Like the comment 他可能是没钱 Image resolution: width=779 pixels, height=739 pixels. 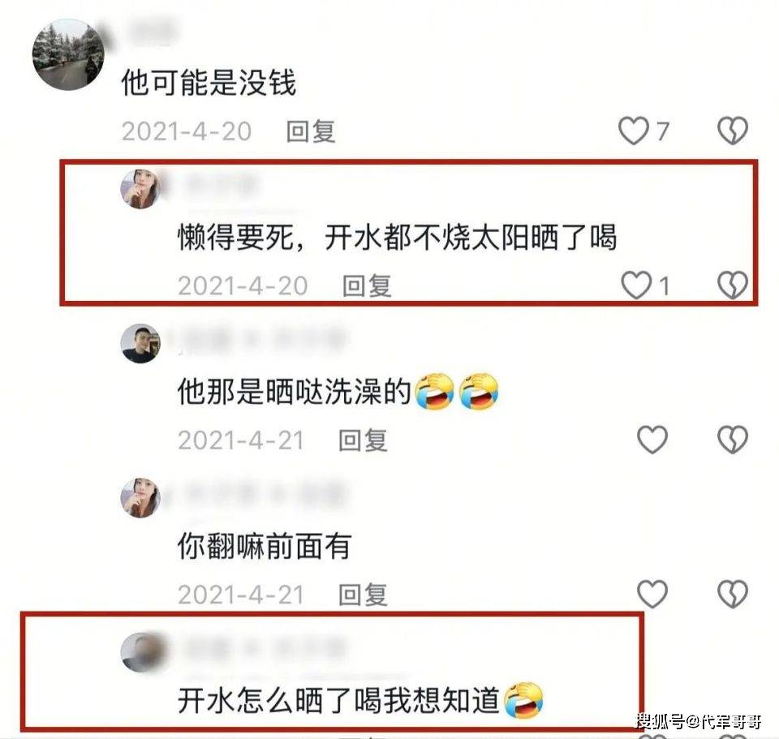(x=634, y=131)
